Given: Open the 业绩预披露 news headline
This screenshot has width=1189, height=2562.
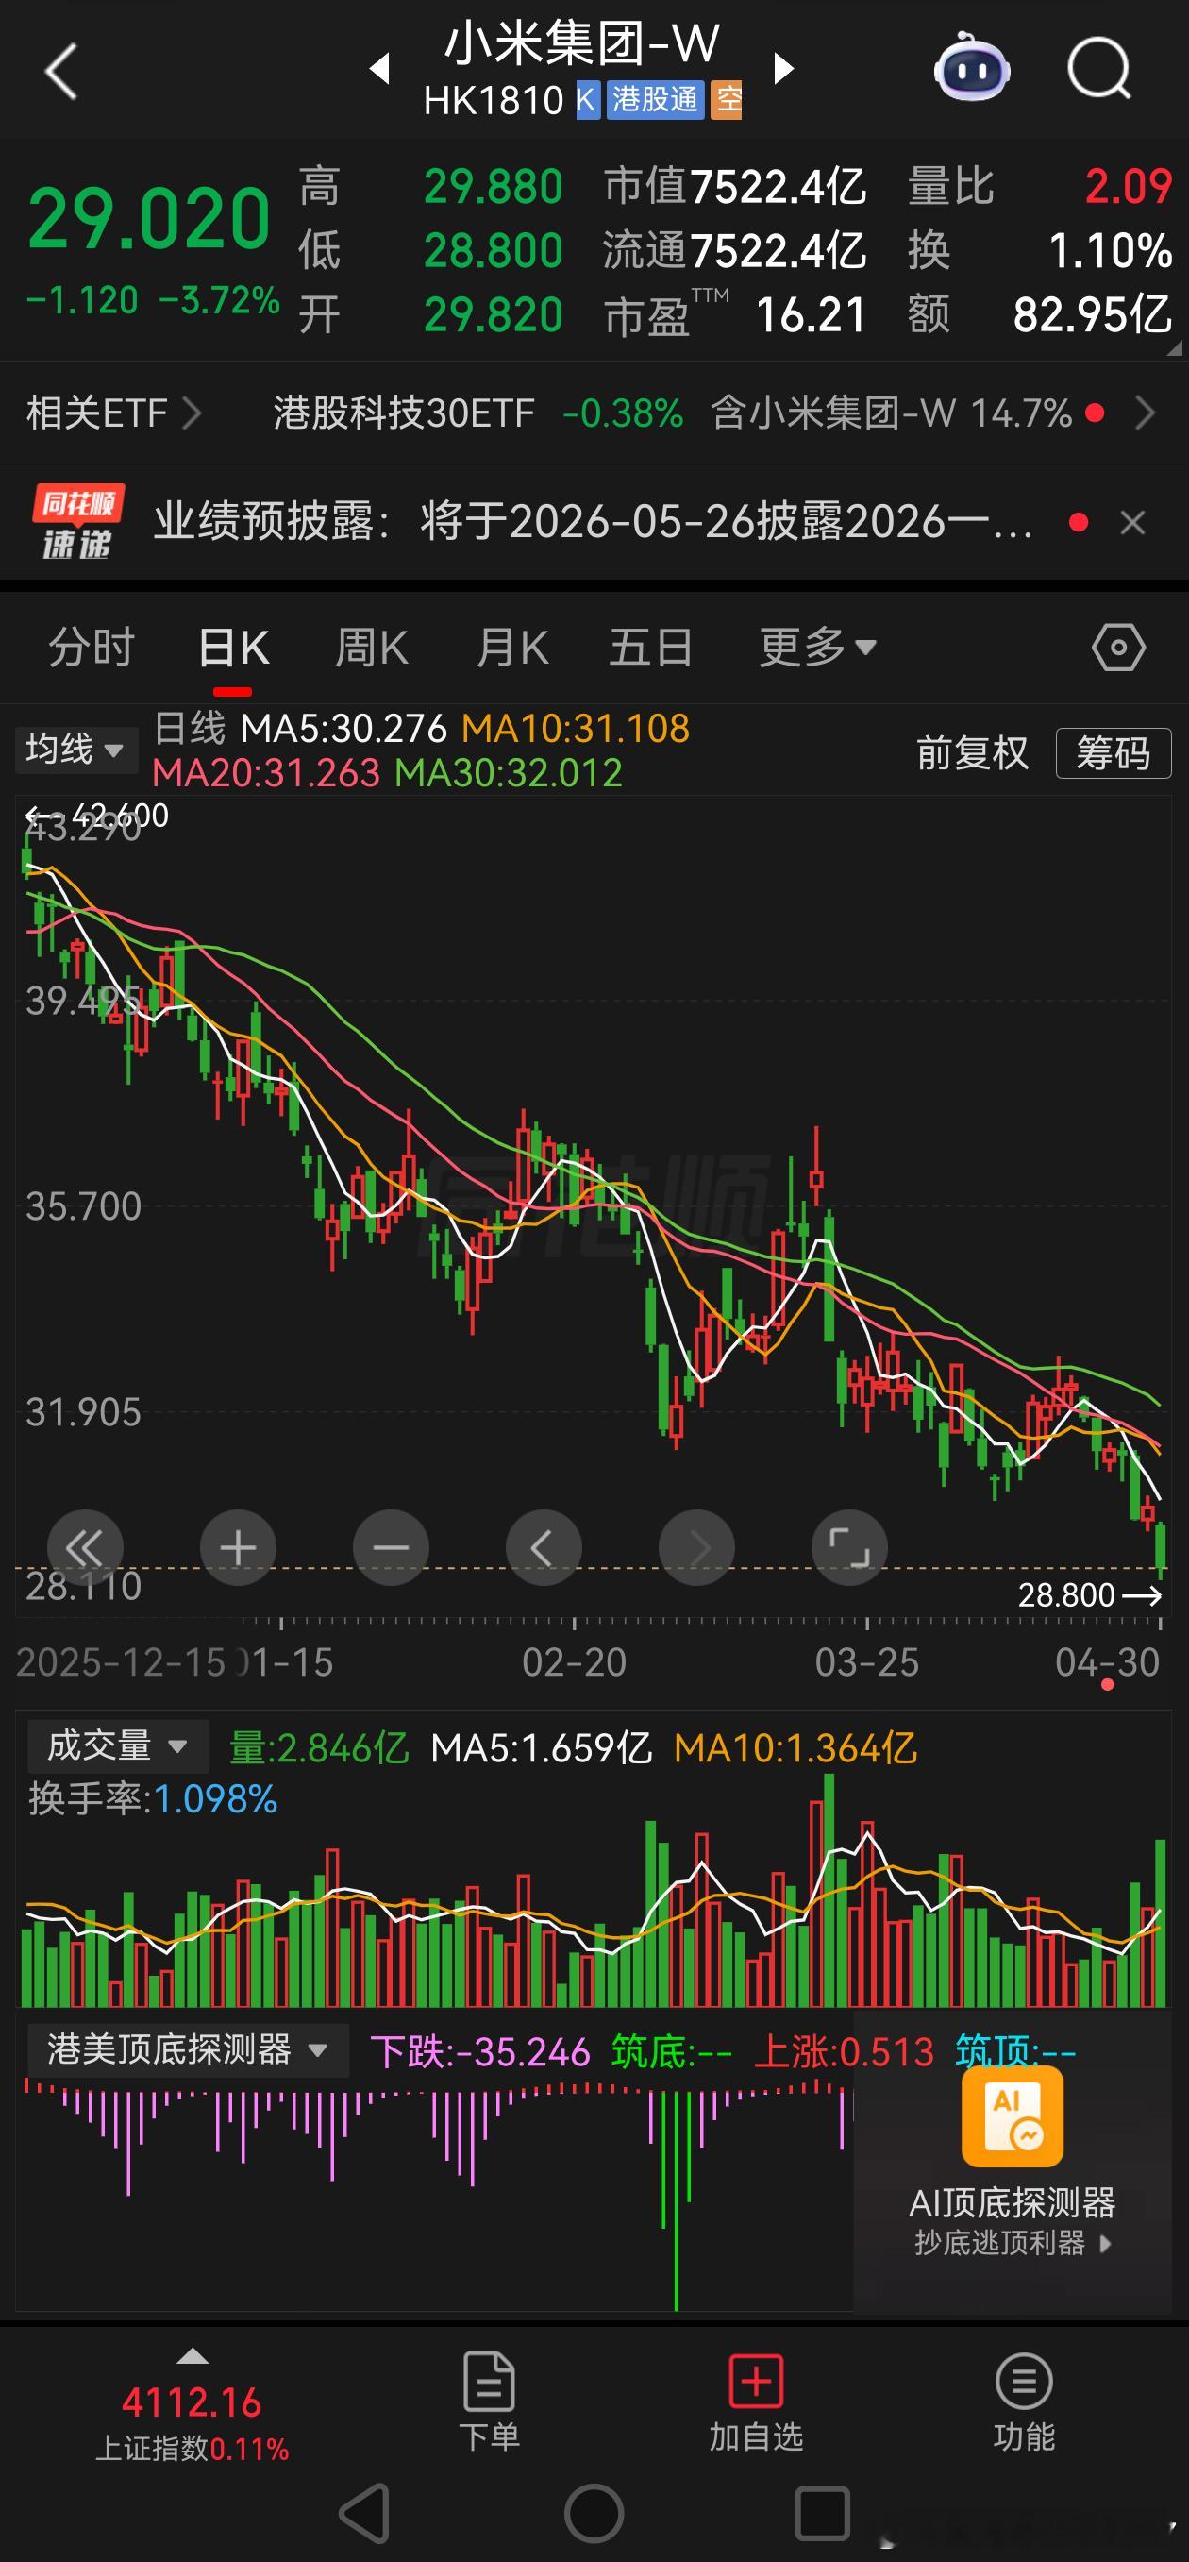Looking at the screenshot, I should (593, 522).
